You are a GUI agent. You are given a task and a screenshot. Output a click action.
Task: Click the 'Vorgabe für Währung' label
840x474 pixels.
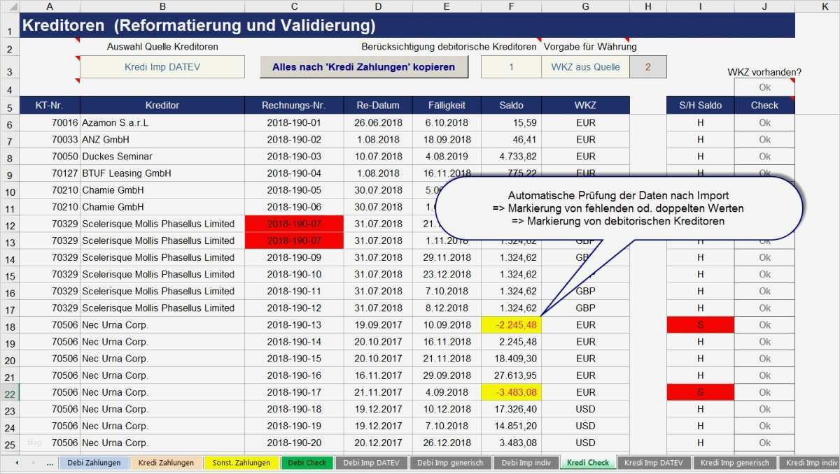click(590, 47)
